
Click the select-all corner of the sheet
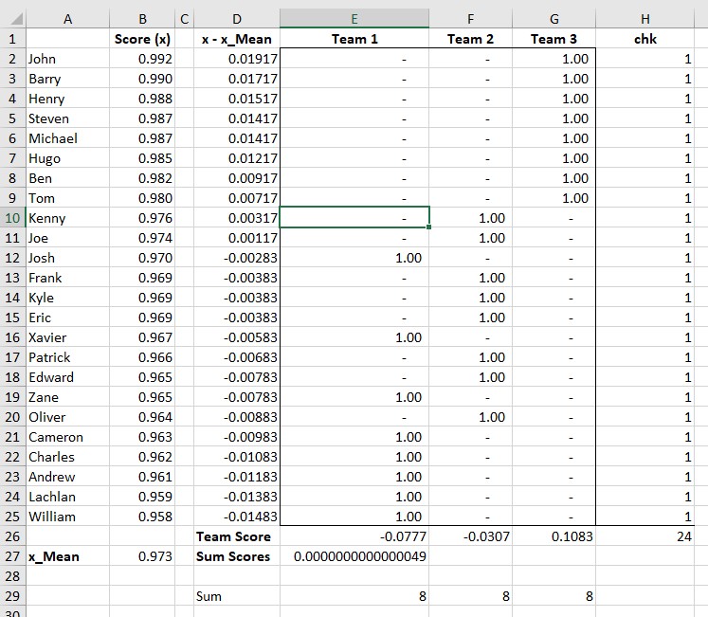click(12, 19)
